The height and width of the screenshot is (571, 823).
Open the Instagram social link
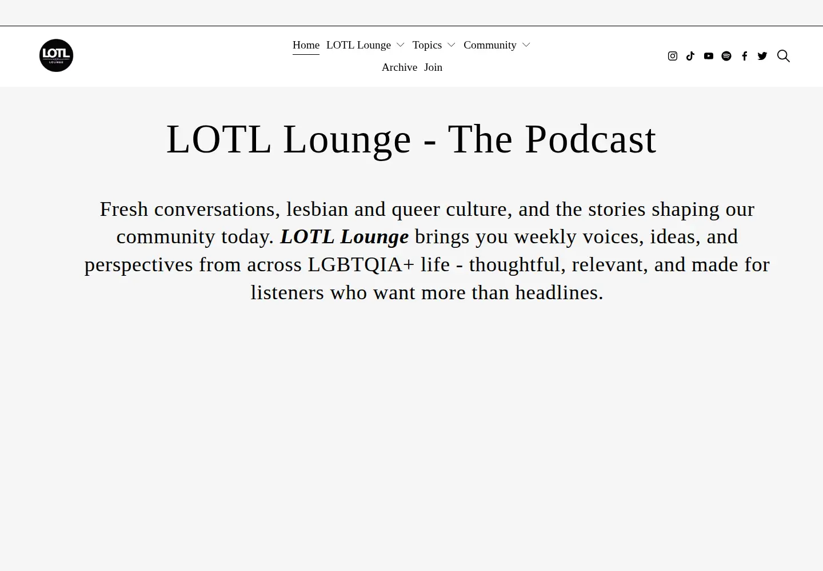(x=673, y=56)
